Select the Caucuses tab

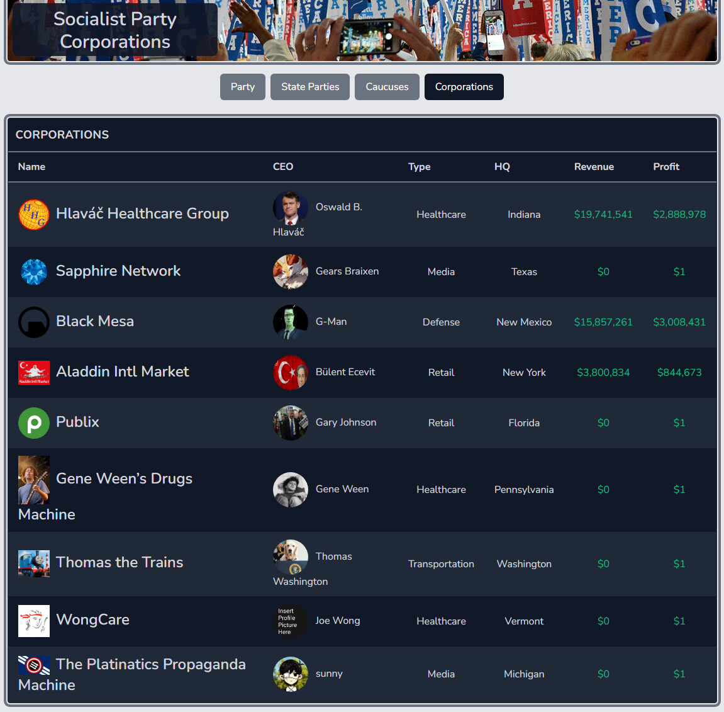coord(387,86)
